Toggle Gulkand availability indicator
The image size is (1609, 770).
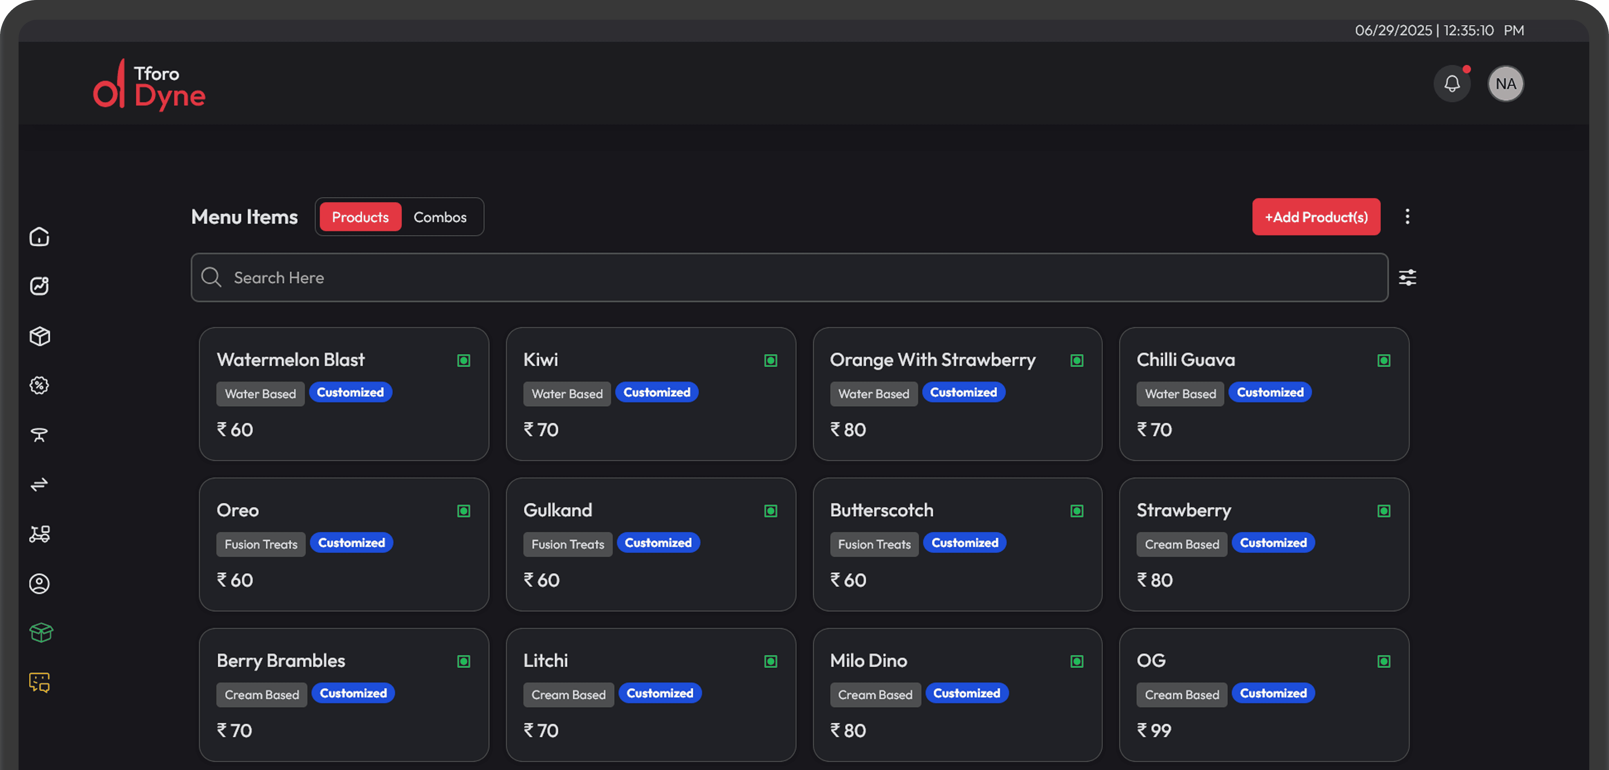771,511
